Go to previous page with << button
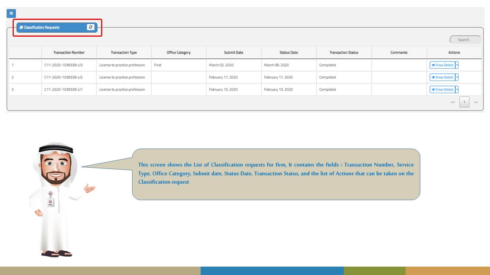 pos(453,102)
